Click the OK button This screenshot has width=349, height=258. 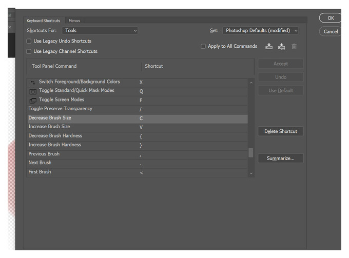(331, 18)
